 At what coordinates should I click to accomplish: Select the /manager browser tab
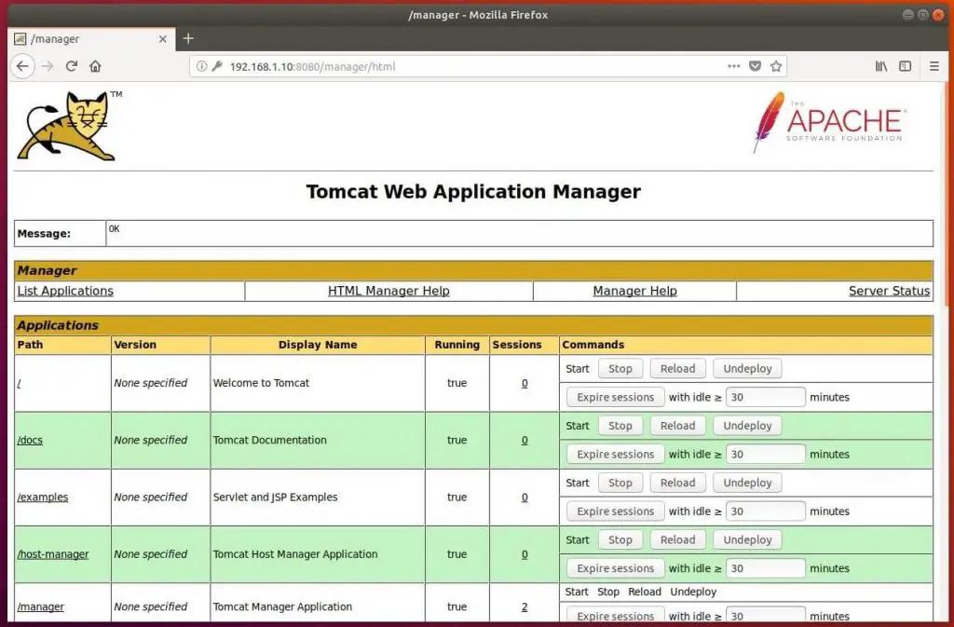pos(91,39)
